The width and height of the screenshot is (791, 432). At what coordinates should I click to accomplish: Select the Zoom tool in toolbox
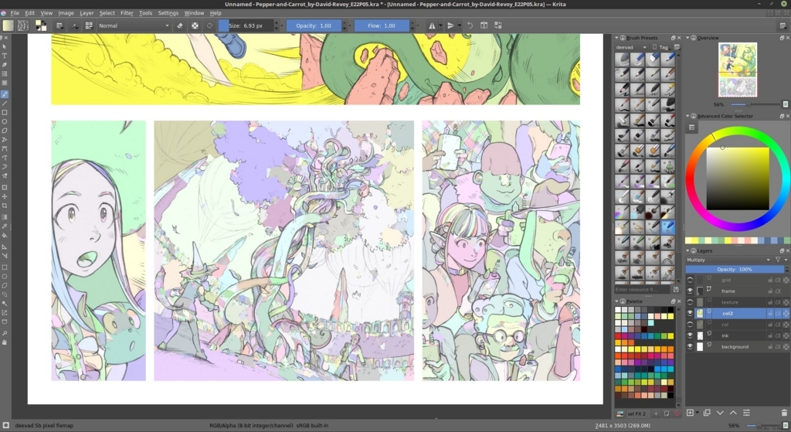5,333
